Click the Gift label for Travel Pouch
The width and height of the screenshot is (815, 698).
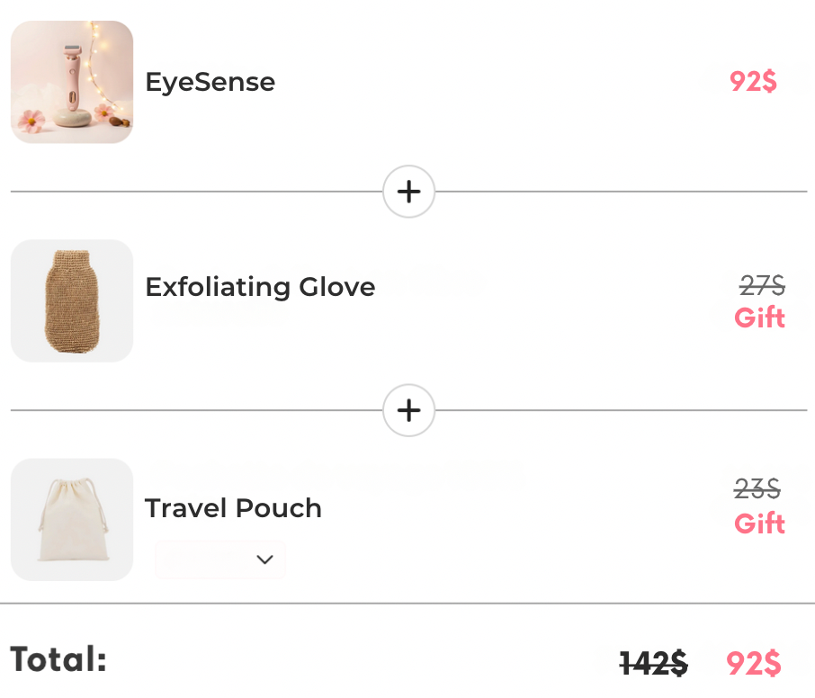tap(760, 523)
